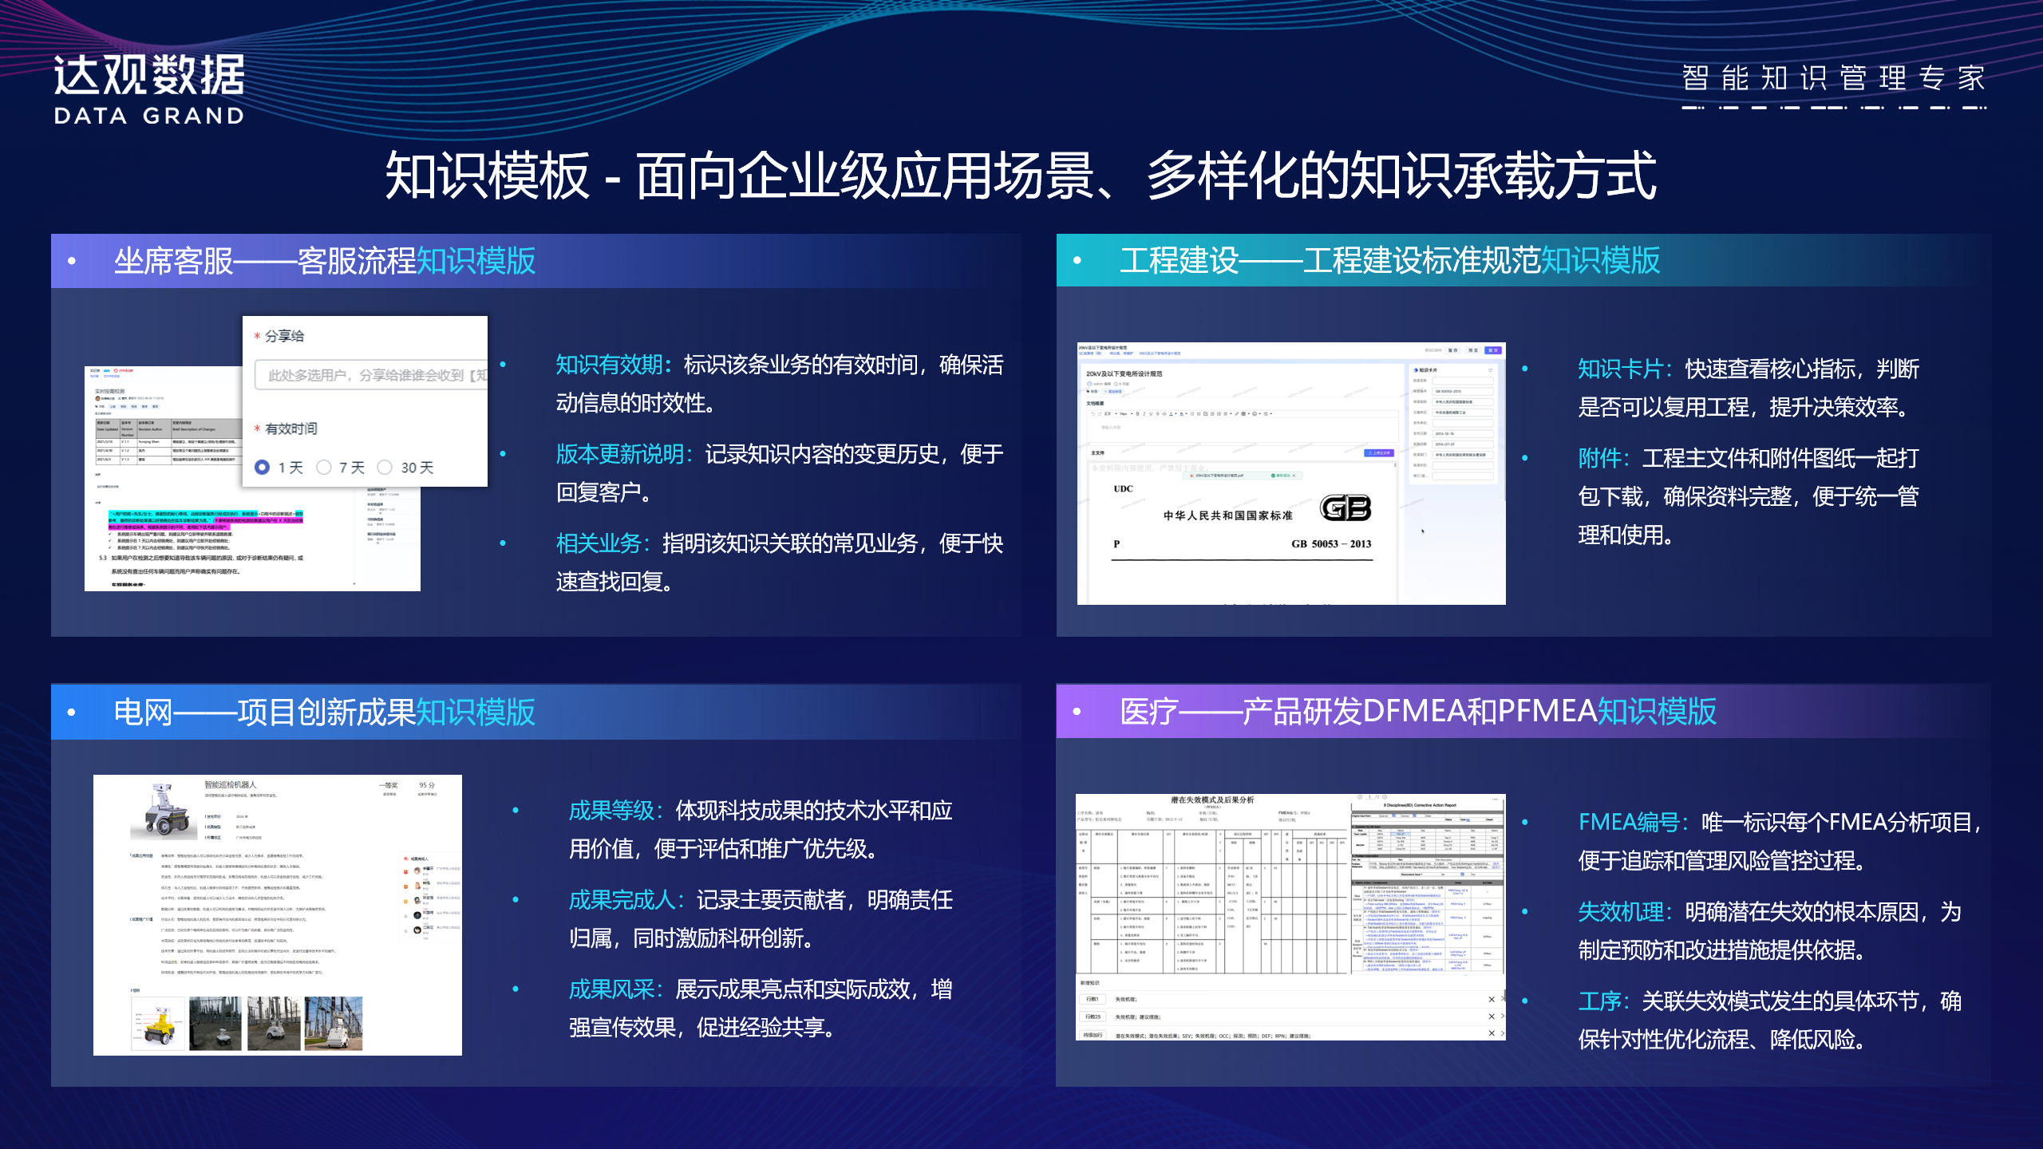
Task: Expand the 待添加行 row chevron
Action: (x=1502, y=1034)
